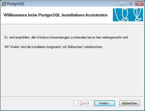This screenshot has height=111, width=145.
Task: Click the right elephant in the logo
Action: point(137,15)
